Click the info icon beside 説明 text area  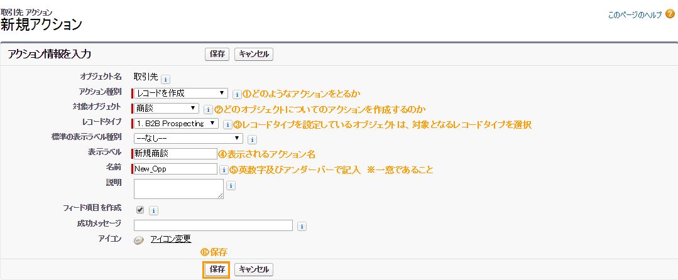point(231,185)
